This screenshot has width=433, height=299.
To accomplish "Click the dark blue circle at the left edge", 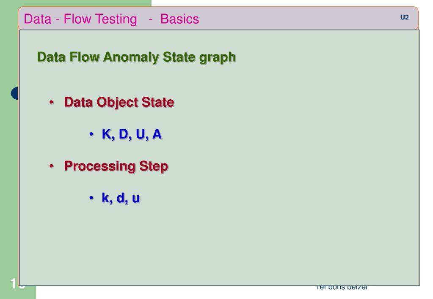I will [15, 93].
